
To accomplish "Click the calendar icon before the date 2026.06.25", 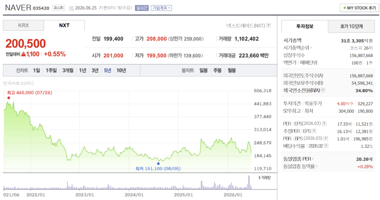I will pos(71,8).
